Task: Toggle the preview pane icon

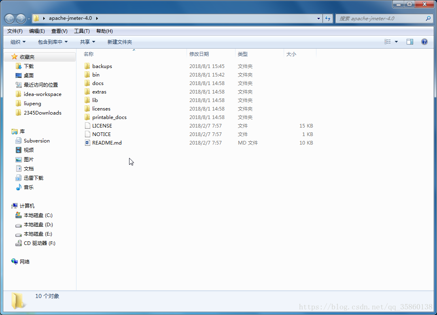Action: coord(410,42)
